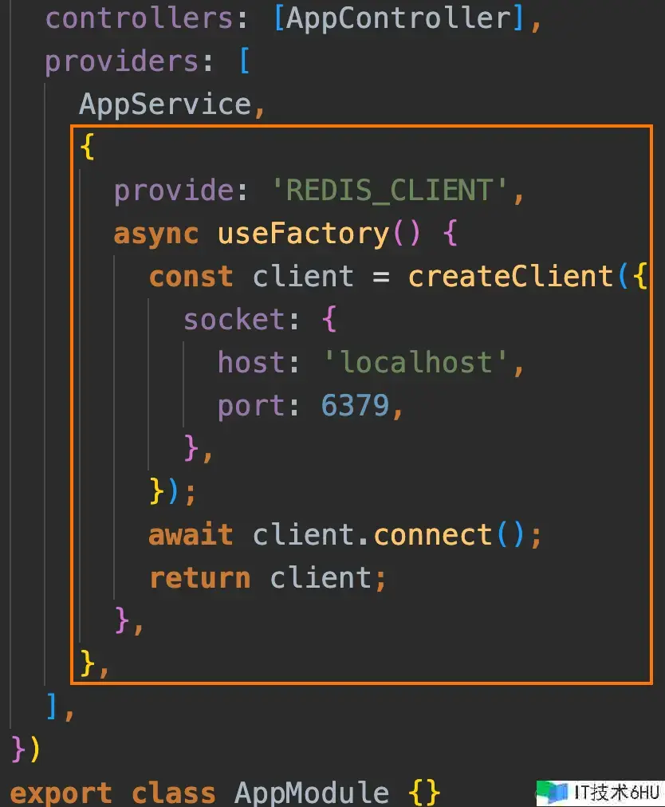Click the AppController identifier
The image size is (665, 807).
(x=398, y=18)
